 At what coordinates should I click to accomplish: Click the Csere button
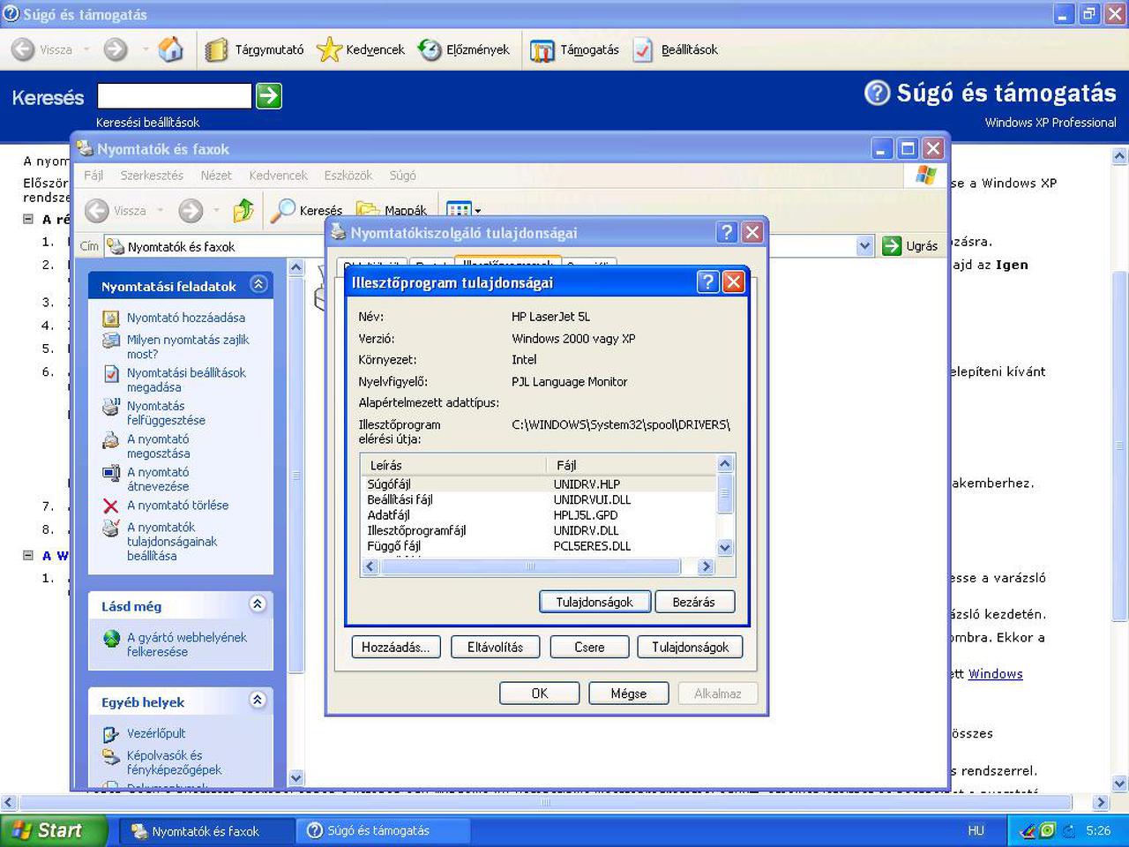tap(589, 647)
